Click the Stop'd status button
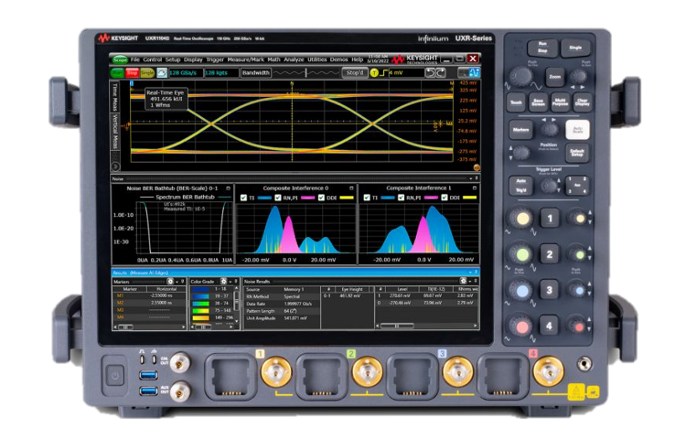The width and height of the screenshot is (686, 439). (x=355, y=72)
